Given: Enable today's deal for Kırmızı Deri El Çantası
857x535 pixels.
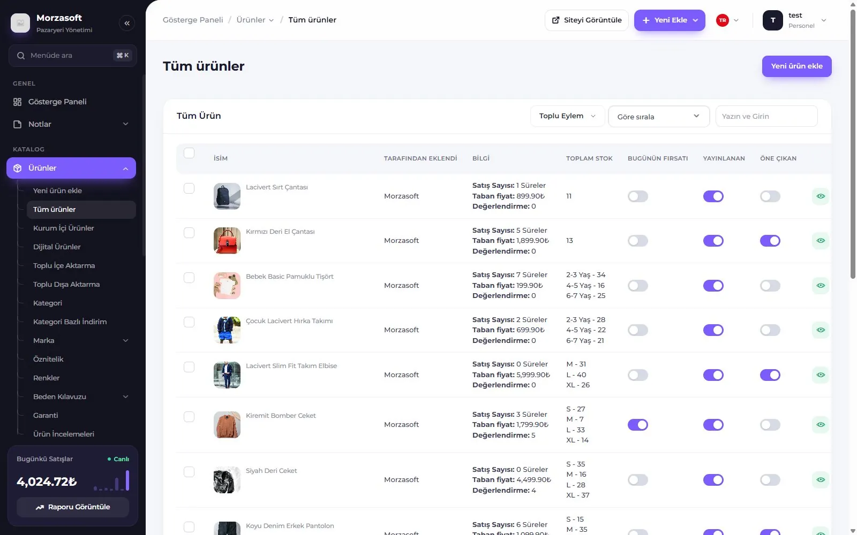Looking at the screenshot, I should click(x=638, y=241).
